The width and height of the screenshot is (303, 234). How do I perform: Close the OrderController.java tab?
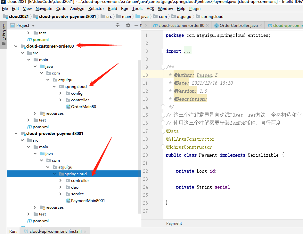261,26
